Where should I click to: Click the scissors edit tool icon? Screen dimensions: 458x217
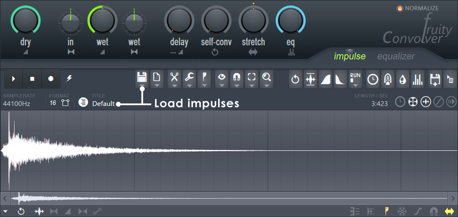[174, 77]
